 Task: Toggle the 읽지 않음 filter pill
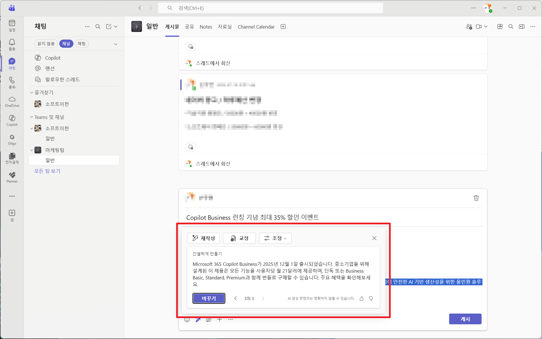pos(46,44)
